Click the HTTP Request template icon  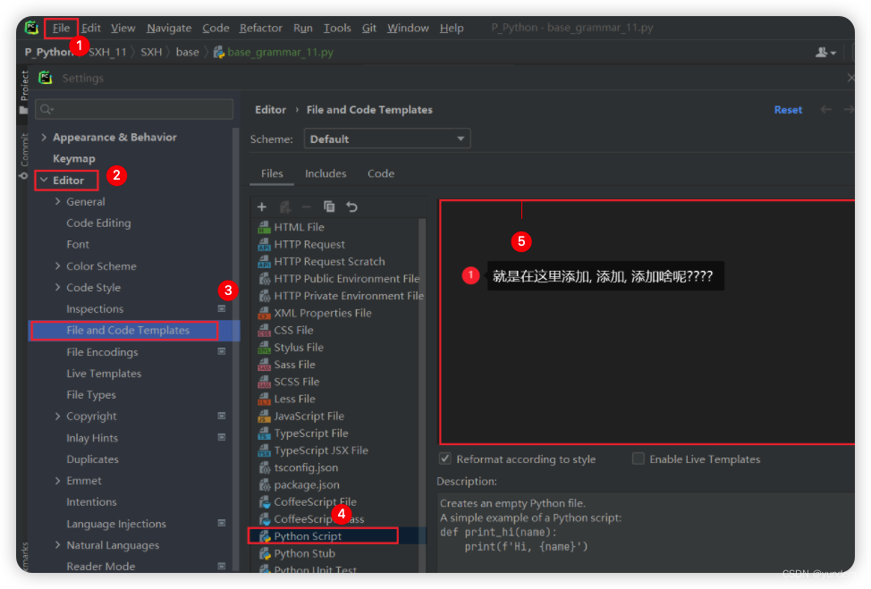(264, 244)
